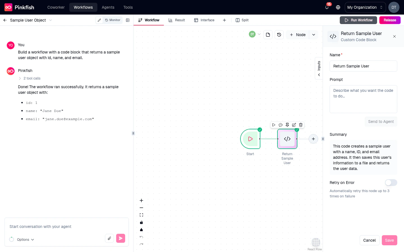The height and width of the screenshot is (252, 404).
Task: Fit the workflow view to screen
Action: coord(141,215)
